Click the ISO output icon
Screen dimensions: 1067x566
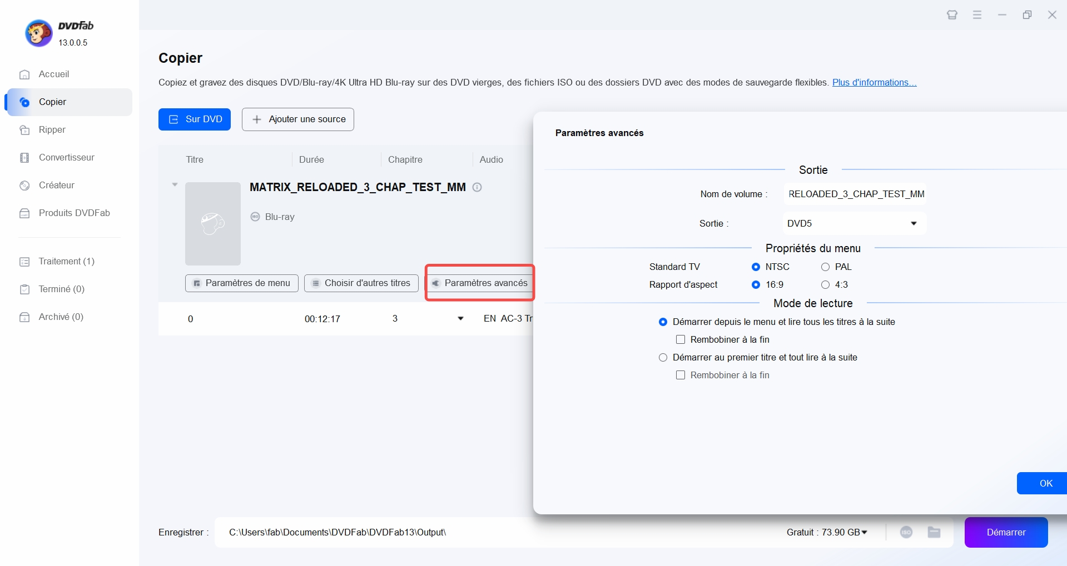click(906, 533)
